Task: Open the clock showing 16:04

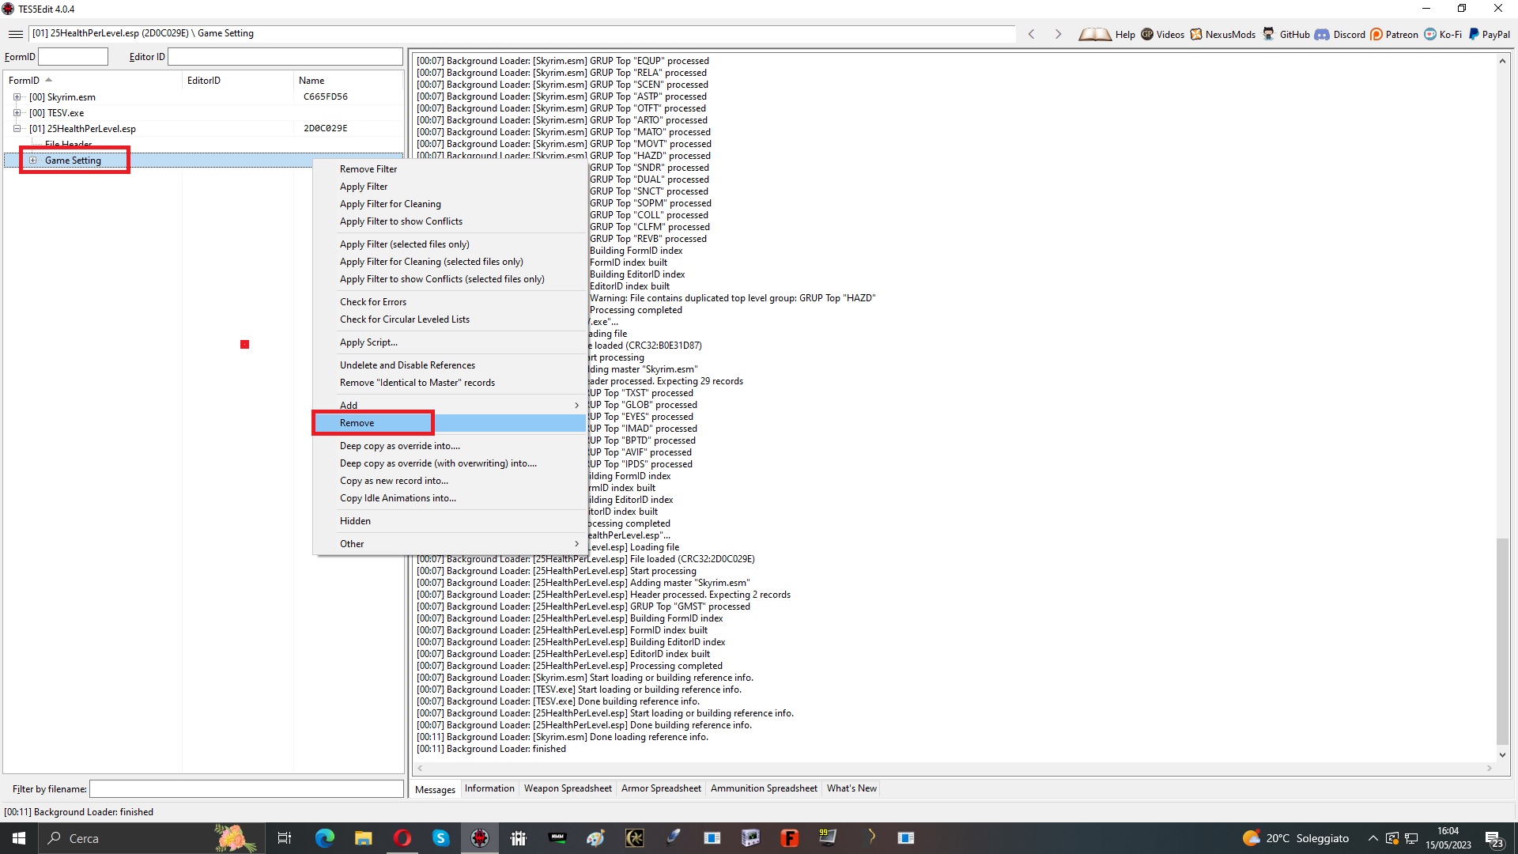Action: coord(1448,838)
